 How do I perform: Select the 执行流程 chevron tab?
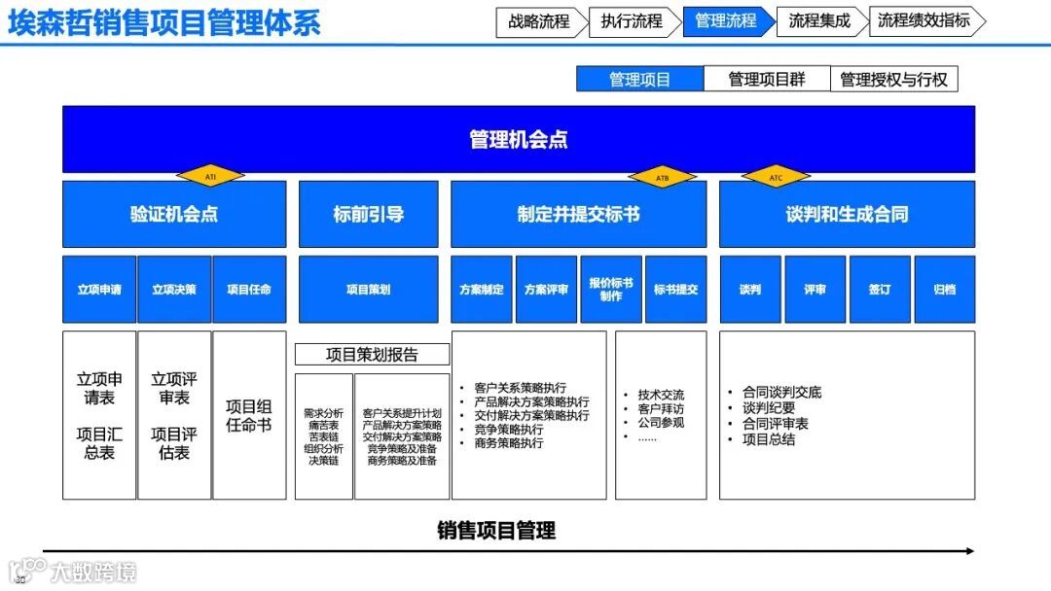634,21
